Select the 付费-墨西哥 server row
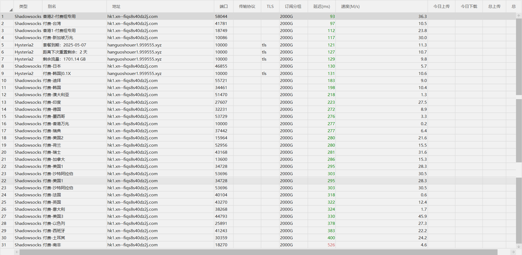Screen dimensions: 522x255 click(x=258, y=116)
